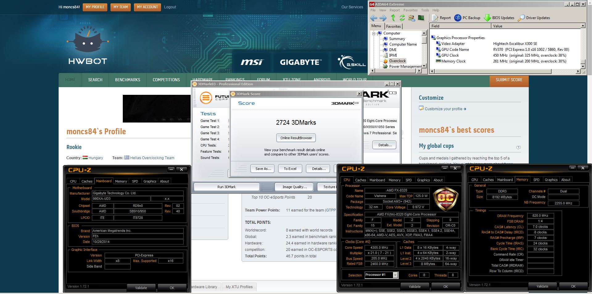Click GIGABYTE sponsor logo

pyautogui.click(x=301, y=62)
